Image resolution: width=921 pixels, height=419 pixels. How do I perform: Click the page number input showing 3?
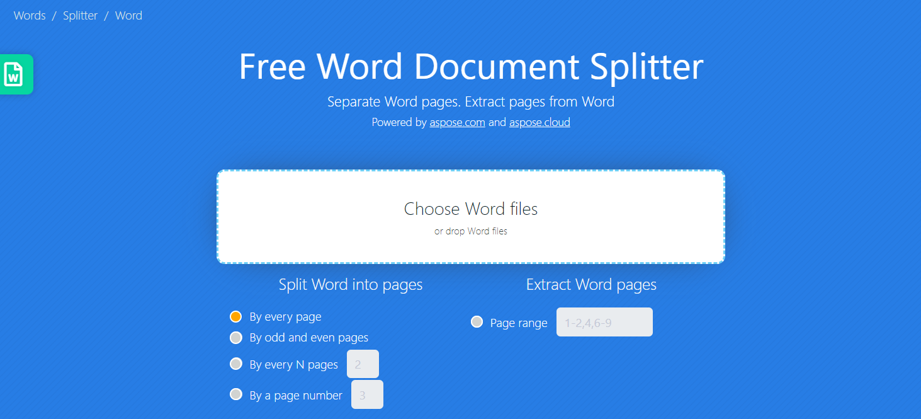367,394
